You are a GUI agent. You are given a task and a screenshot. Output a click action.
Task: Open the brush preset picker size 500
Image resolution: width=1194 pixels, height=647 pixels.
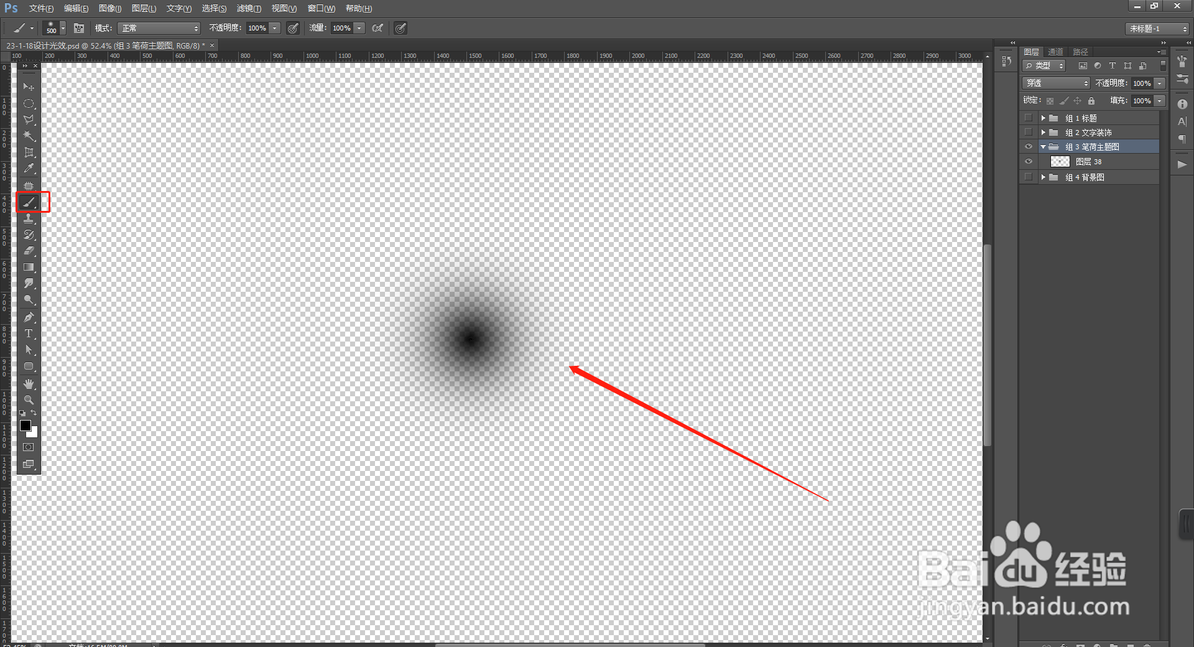[54, 28]
